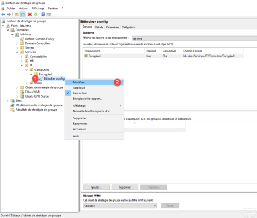
Task: Select the Default Domain Policy GPO icon
Action: pyautogui.click(x=22, y=39)
